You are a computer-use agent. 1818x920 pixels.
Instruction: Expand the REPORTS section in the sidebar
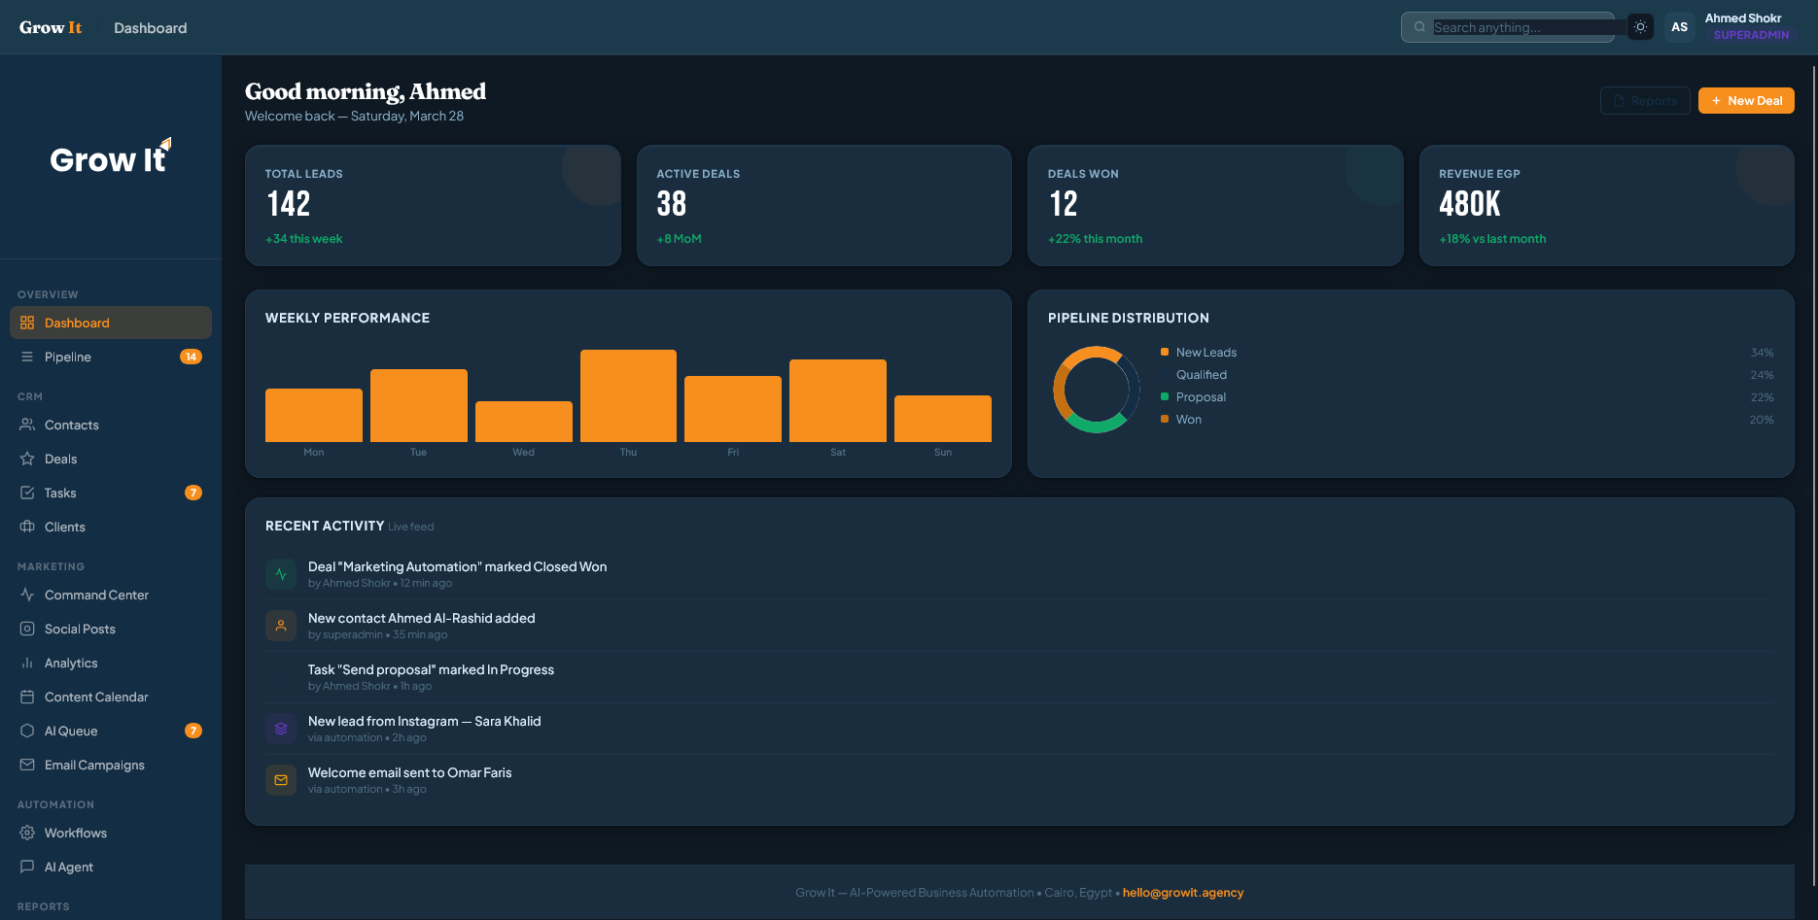pyautogui.click(x=45, y=906)
